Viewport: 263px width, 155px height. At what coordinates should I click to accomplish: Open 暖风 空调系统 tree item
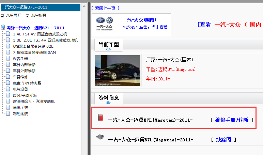click(x=25, y=95)
